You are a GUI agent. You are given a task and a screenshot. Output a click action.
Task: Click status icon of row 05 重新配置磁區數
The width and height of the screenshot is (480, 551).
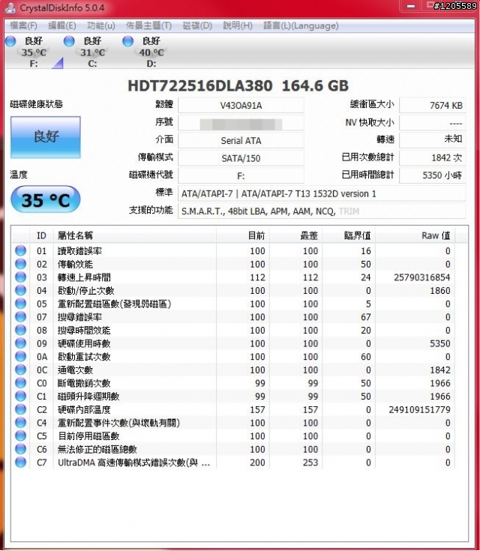tap(21, 304)
